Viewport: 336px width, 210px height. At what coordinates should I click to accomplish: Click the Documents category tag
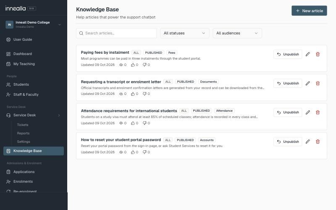208,81
